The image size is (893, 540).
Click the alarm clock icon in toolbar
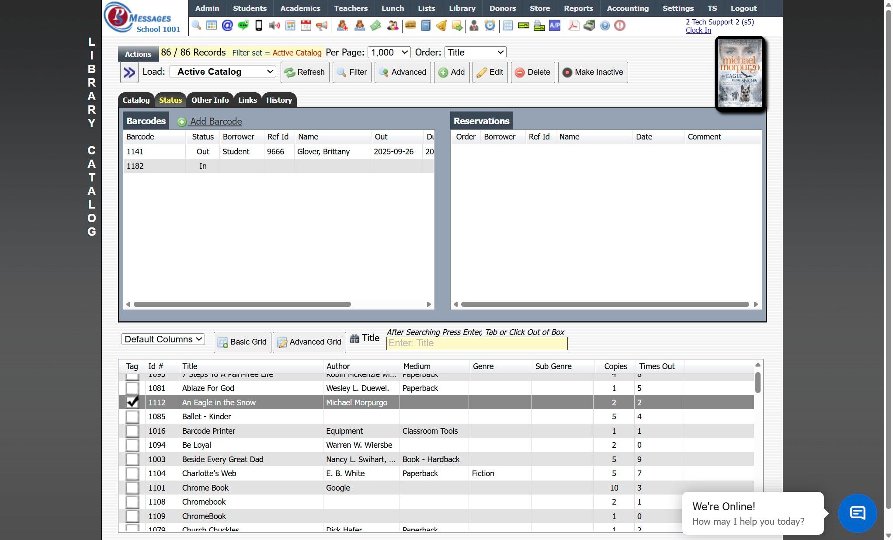point(490,25)
